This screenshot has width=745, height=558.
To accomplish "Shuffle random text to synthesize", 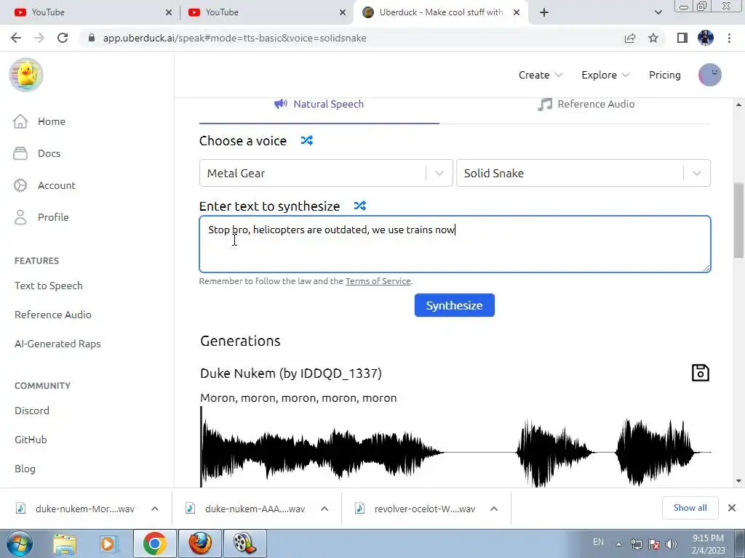I will 360,206.
